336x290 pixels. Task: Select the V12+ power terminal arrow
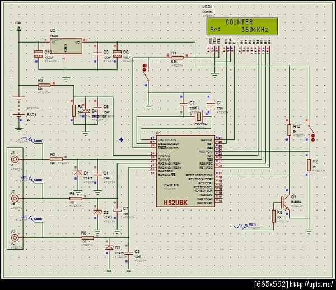point(19,28)
